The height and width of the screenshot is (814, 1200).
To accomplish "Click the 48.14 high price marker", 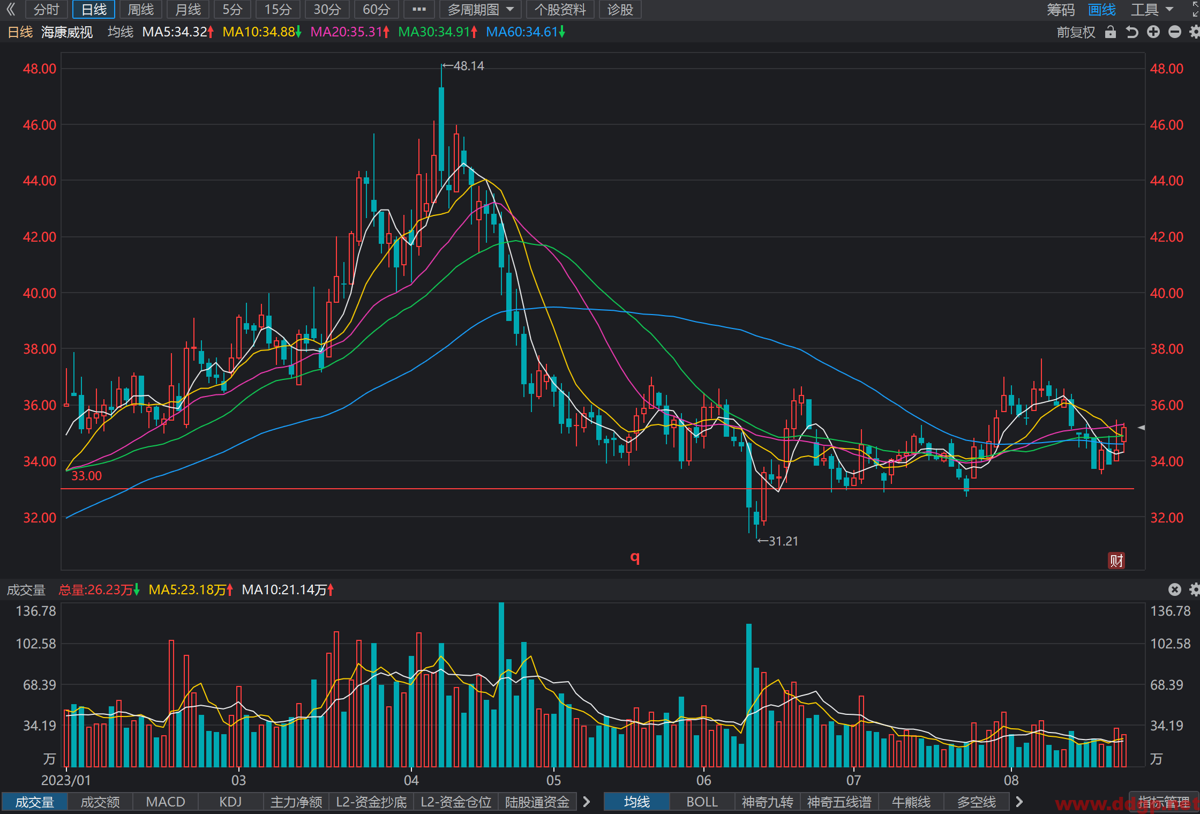I will click(464, 66).
